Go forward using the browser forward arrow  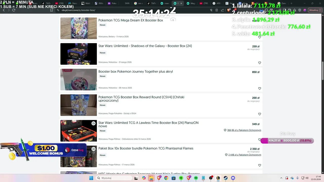[9, 10]
